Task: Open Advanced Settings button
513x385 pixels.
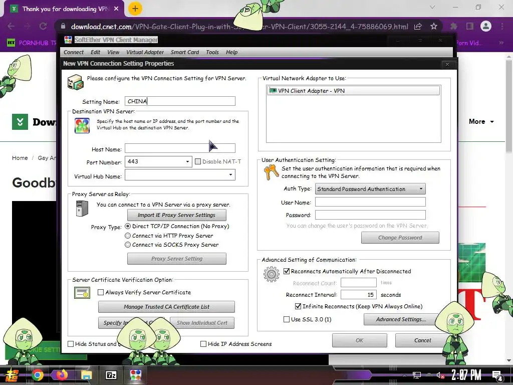Action: [x=401, y=319]
